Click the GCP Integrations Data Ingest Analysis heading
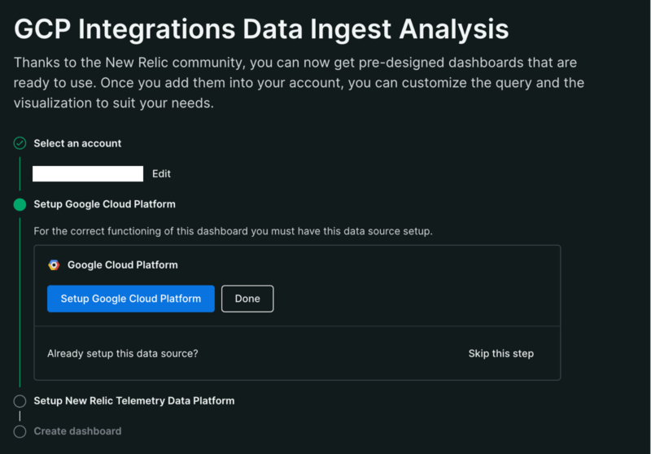 [261, 29]
